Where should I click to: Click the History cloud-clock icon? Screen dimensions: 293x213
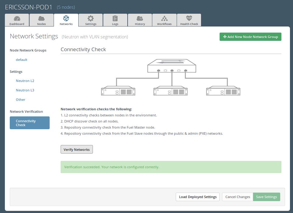[x=140, y=18]
